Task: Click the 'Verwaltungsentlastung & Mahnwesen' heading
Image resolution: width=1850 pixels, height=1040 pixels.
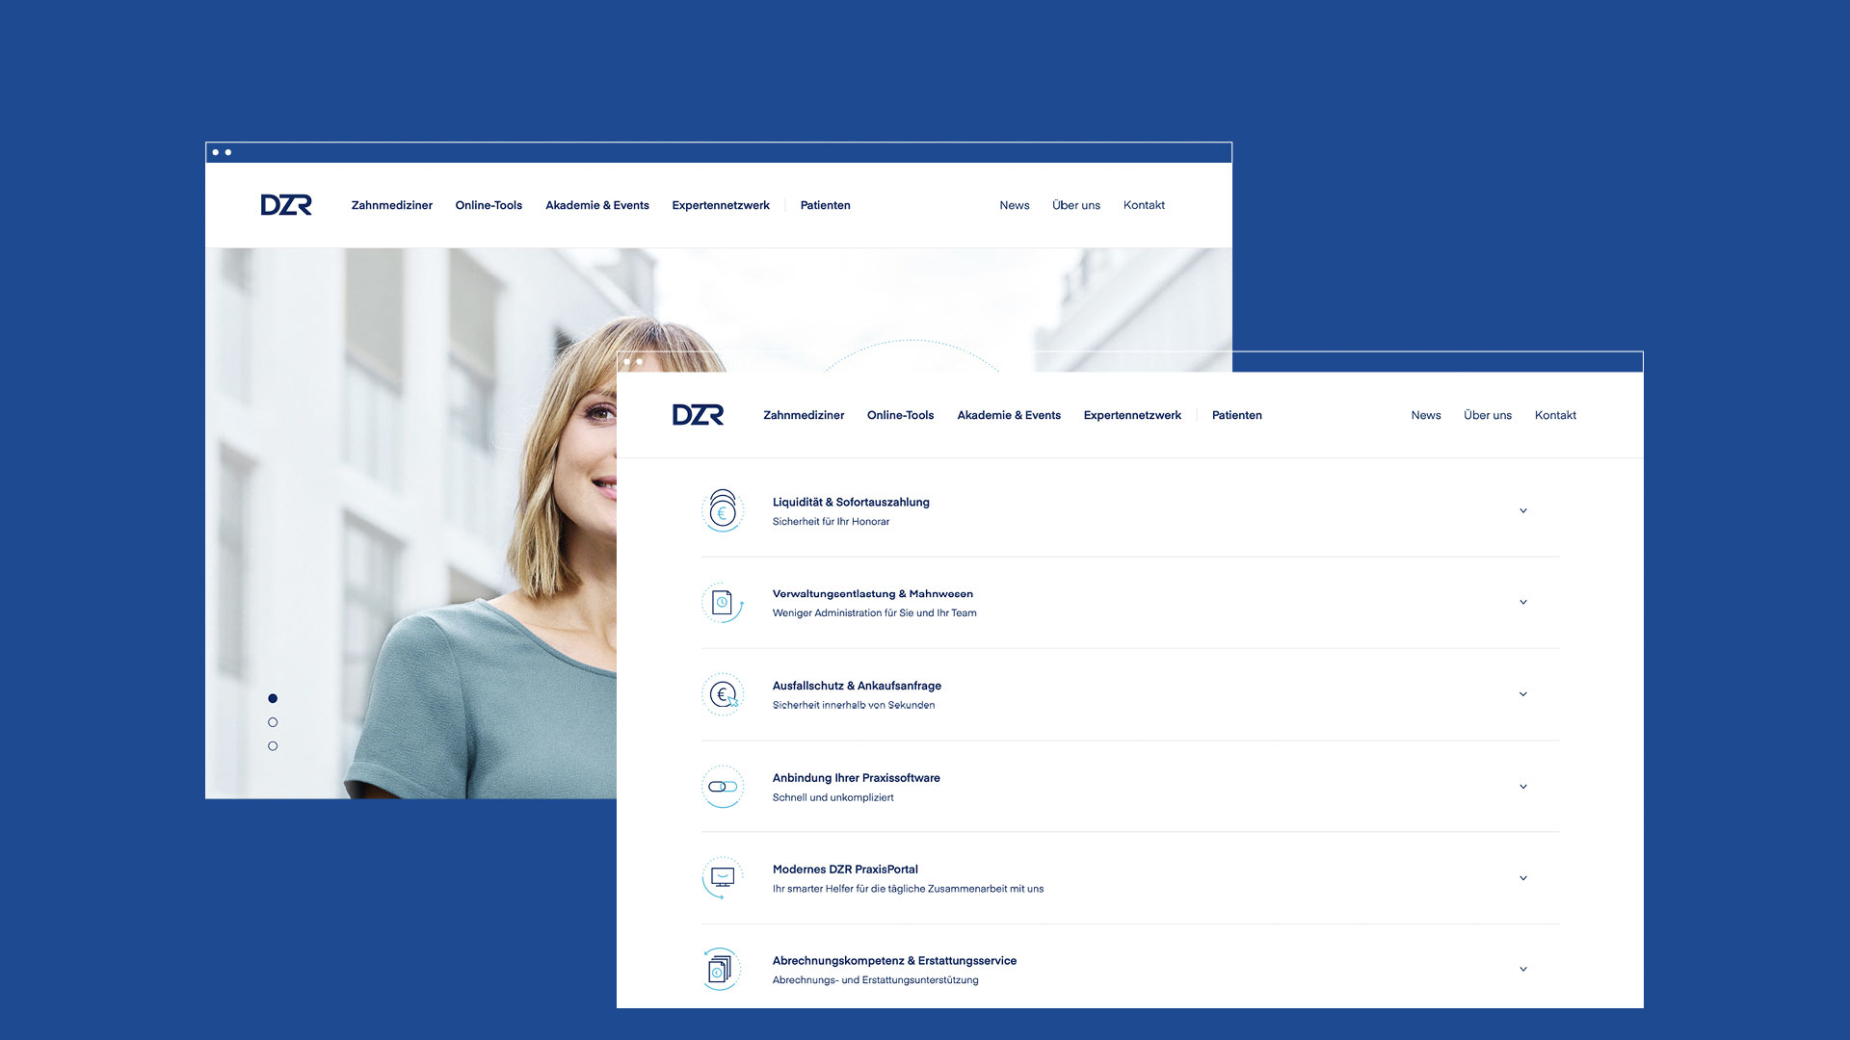Action: 873,594
